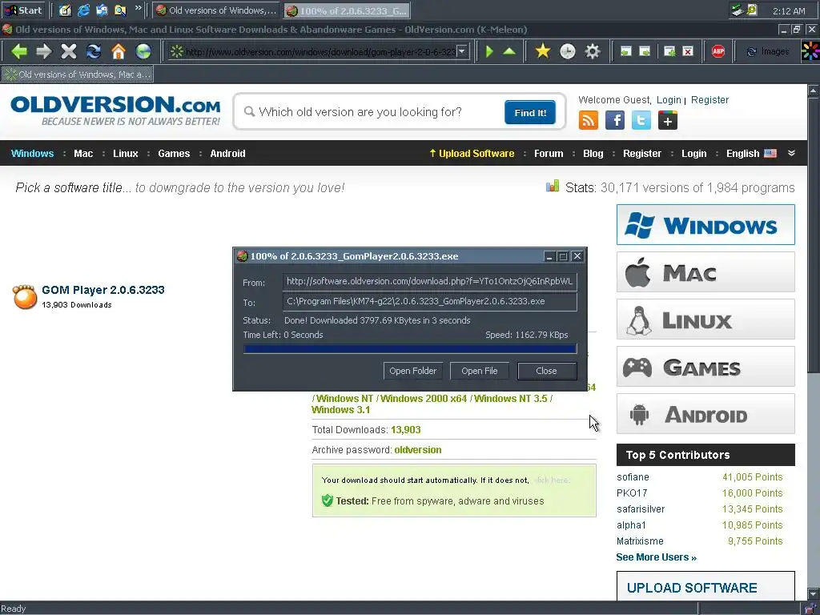
Task: Open a new tab with plus icon
Action: (669, 51)
